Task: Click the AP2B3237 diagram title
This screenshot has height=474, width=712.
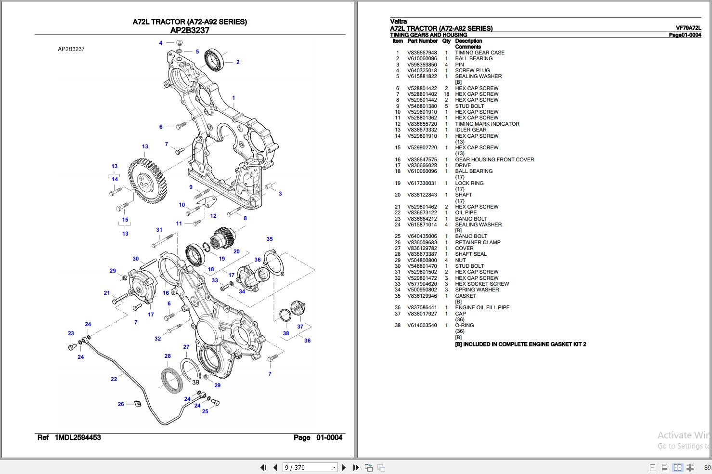Action: (190, 30)
